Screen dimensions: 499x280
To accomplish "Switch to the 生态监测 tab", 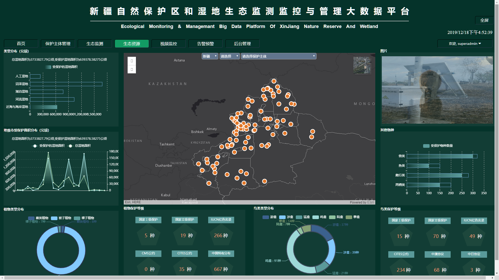I will click(x=95, y=44).
